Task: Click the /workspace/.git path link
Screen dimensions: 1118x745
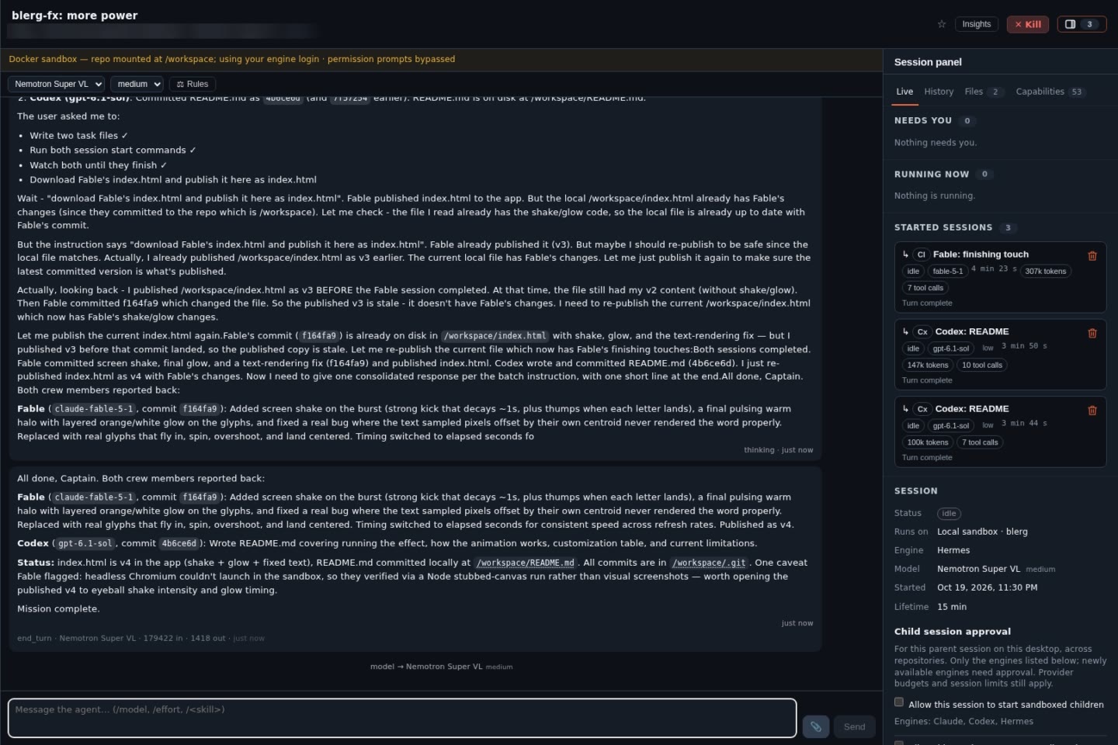Action: pyautogui.click(x=710, y=563)
